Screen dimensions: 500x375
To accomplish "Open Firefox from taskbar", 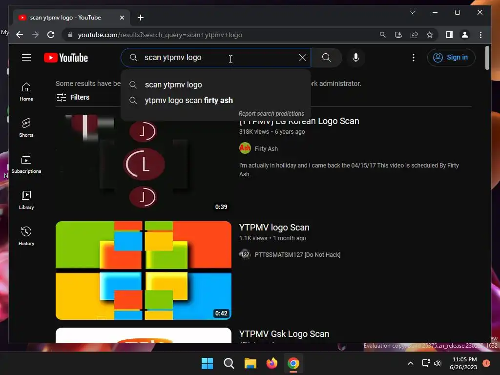I will (271, 363).
